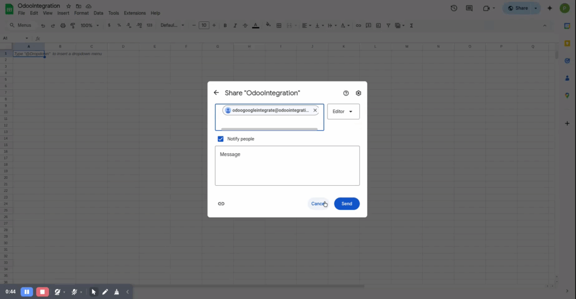The height and width of the screenshot is (299, 576).
Task: Open the Format menu
Action: coord(81,13)
